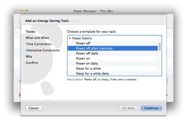
Task: Click the Go Back button
Action: [129, 108]
